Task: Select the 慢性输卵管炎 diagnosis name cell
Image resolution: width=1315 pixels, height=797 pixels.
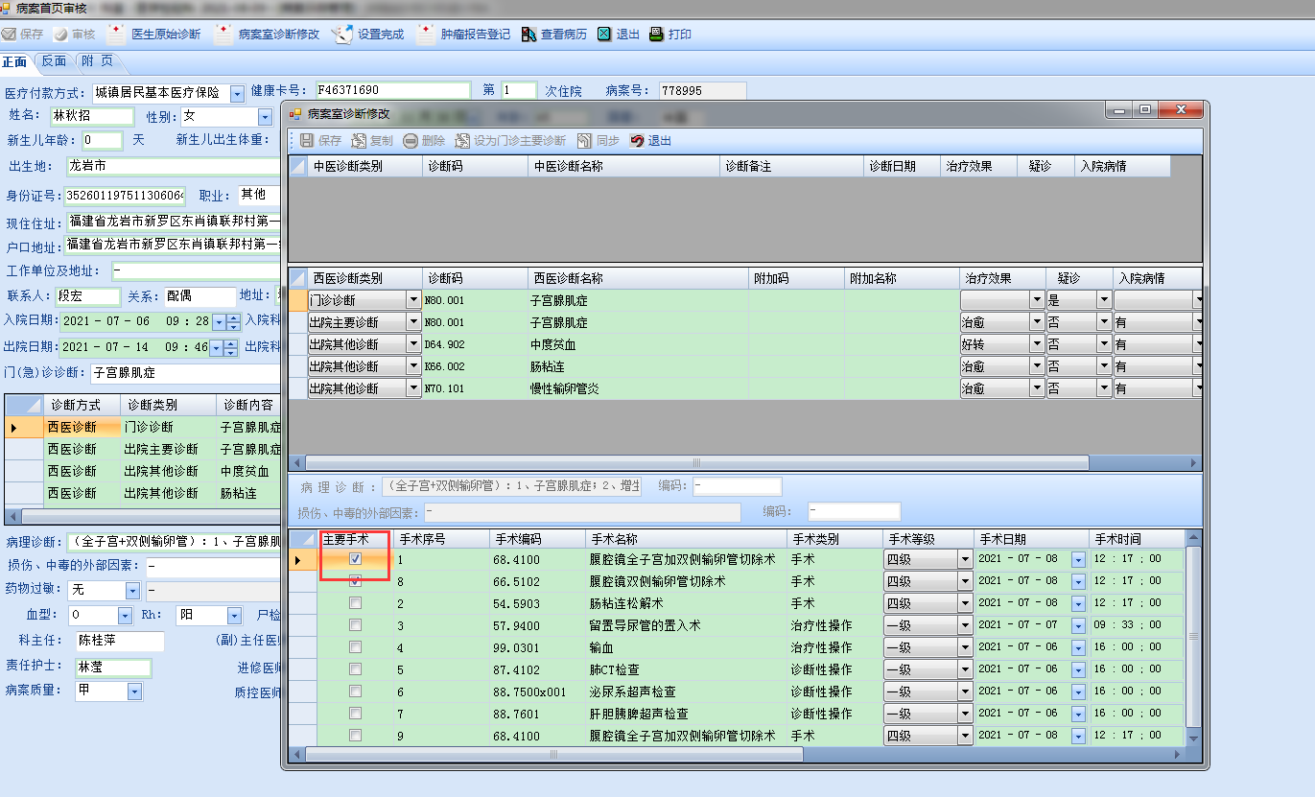Action: pos(638,388)
